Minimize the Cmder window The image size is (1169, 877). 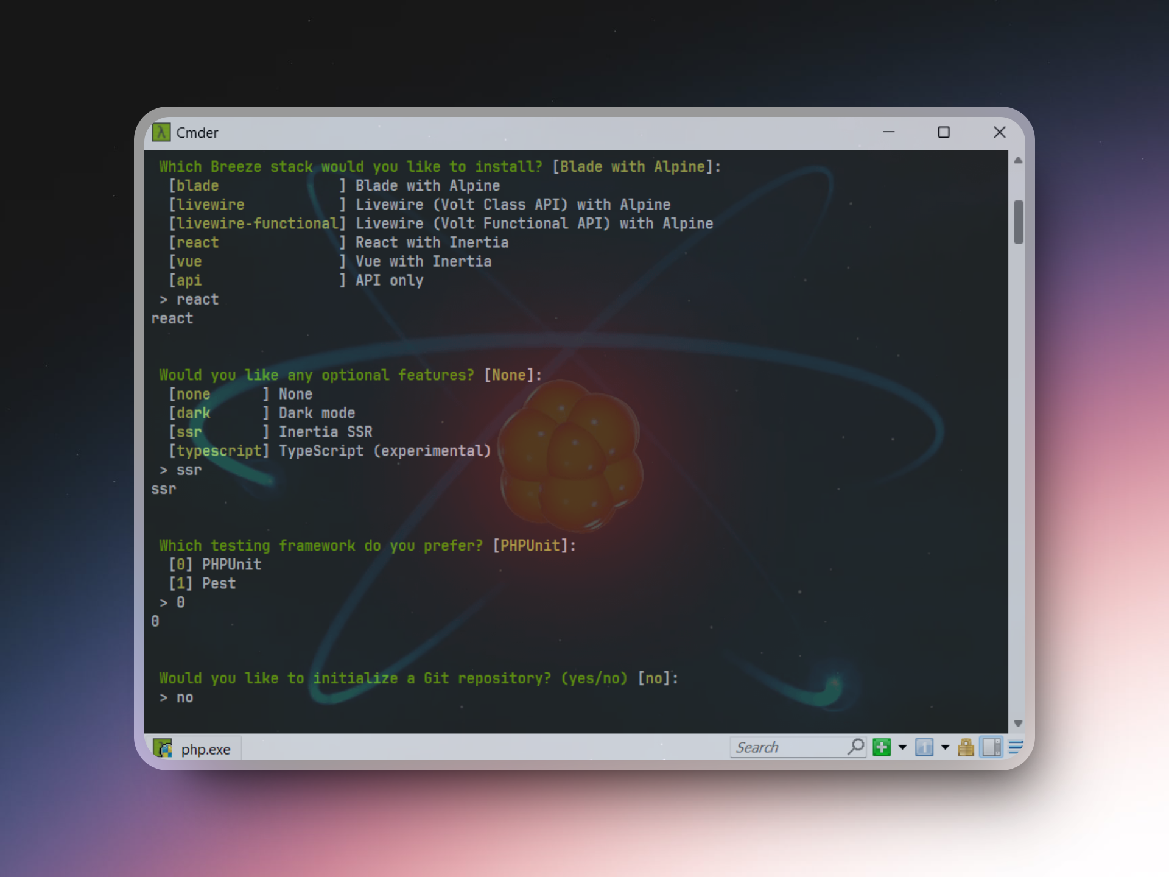889,132
